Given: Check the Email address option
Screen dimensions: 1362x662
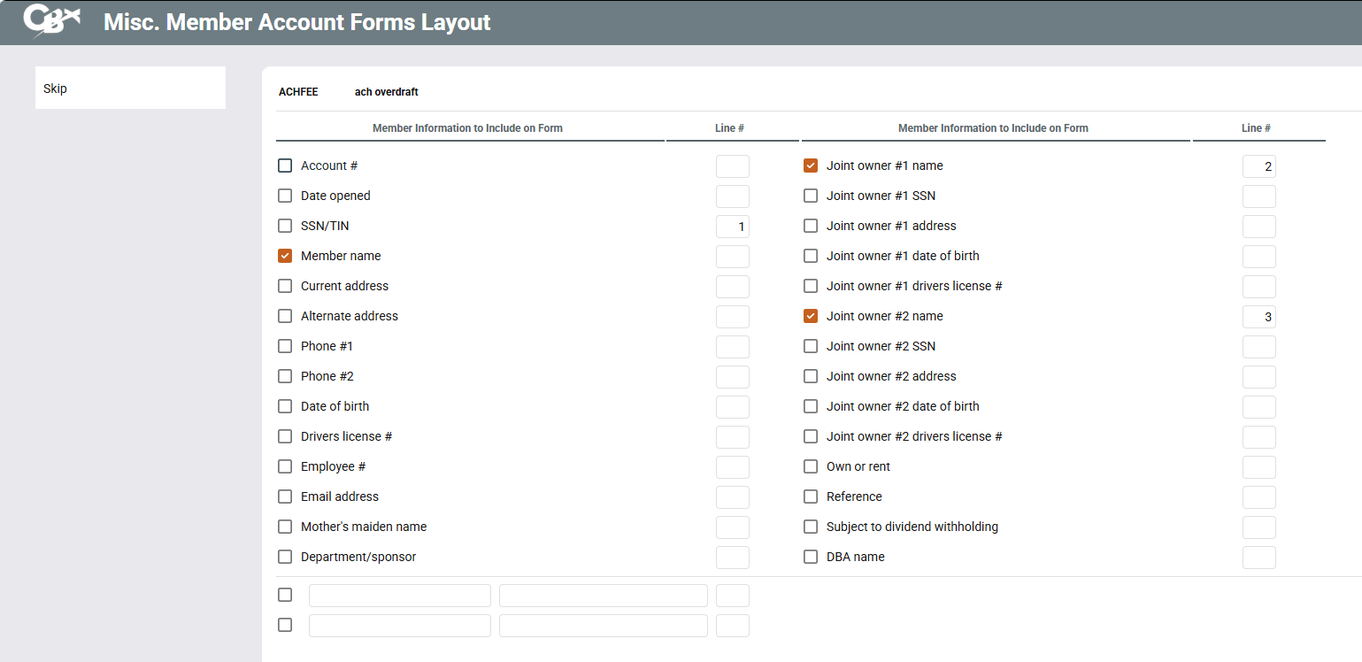Looking at the screenshot, I should tap(285, 496).
